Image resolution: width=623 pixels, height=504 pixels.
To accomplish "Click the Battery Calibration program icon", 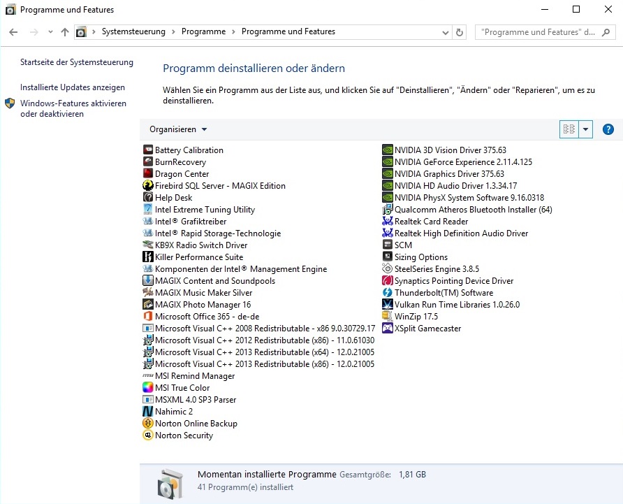I will coord(148,150).
